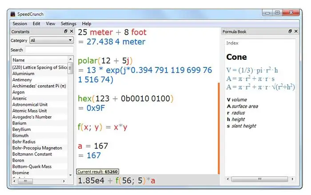Expand the Category dropdown set to All
This screenshot has width=311, height=195.
tap(52, 40)
